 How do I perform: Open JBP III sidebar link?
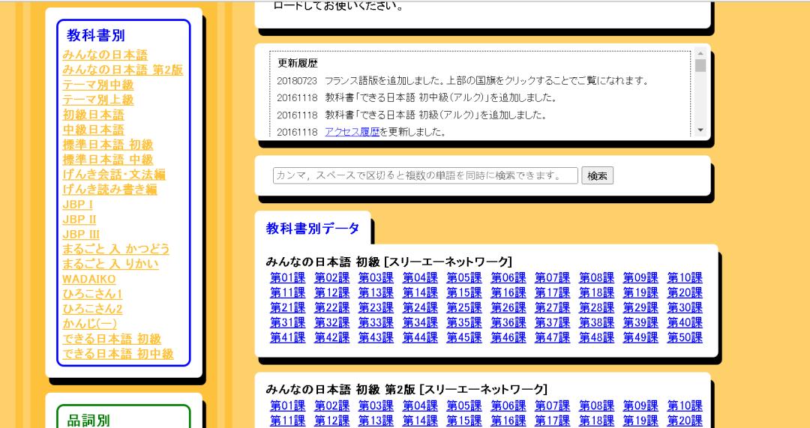(81, 235)
